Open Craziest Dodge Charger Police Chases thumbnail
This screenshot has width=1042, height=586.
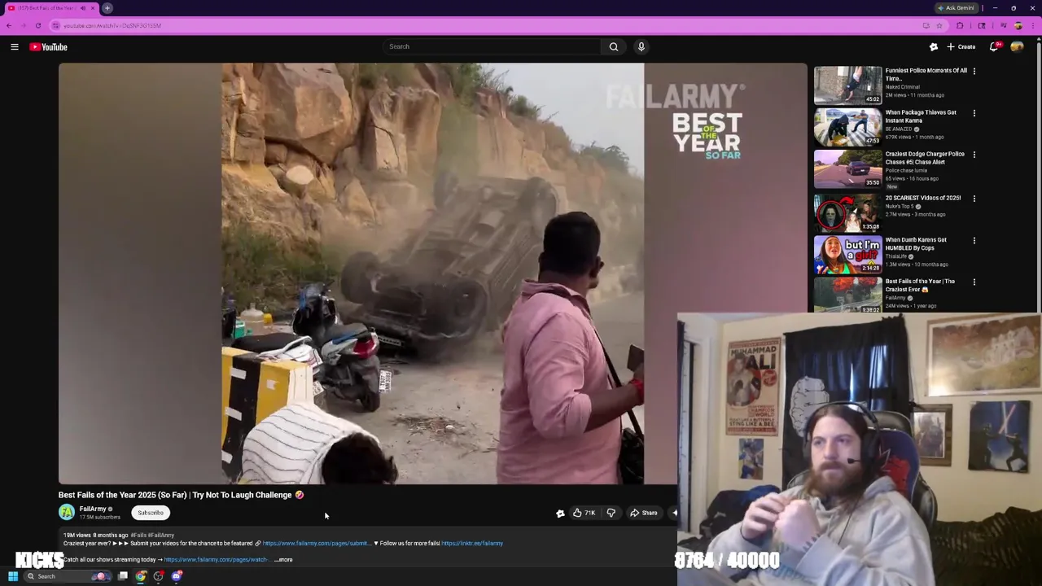click(848, 168)
